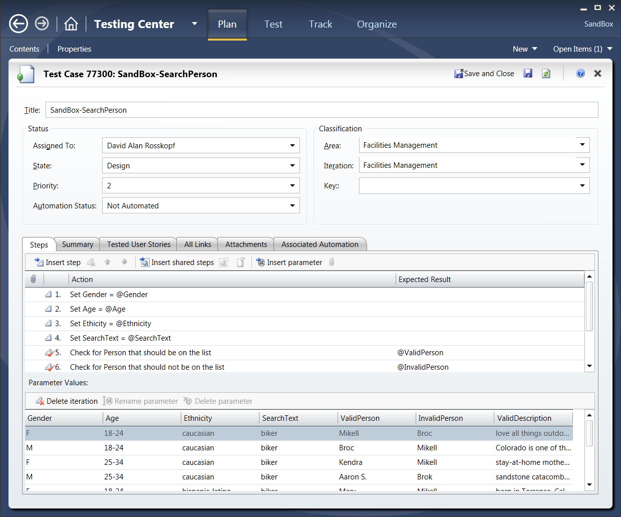This screenshot has width=621, height=517.
Task: Insert a new test step
Action: point(57,262)
